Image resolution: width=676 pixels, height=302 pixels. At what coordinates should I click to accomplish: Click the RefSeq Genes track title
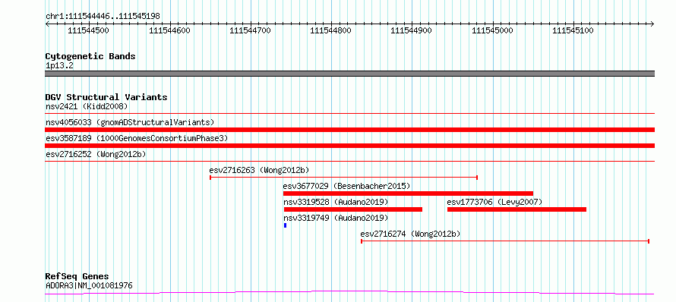77,276
